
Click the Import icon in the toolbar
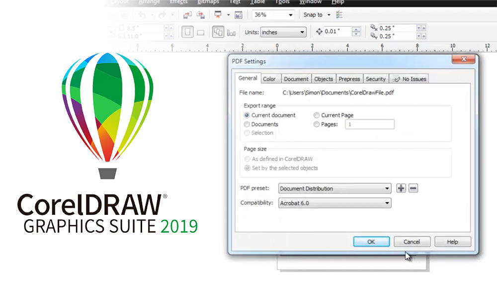(187, 14)
